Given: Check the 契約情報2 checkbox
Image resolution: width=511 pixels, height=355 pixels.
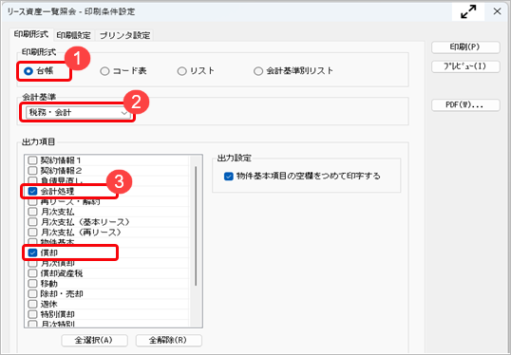Looking at the screenshot, I should click(x=32, y=170).
